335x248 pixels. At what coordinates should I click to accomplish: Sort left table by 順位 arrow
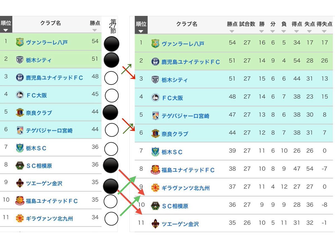click(6, 30)
